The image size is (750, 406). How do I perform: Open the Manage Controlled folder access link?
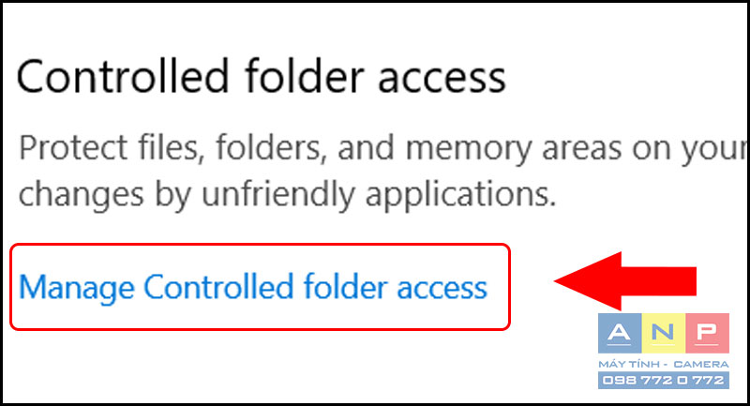pyautogui.click(x=253, y=288)
